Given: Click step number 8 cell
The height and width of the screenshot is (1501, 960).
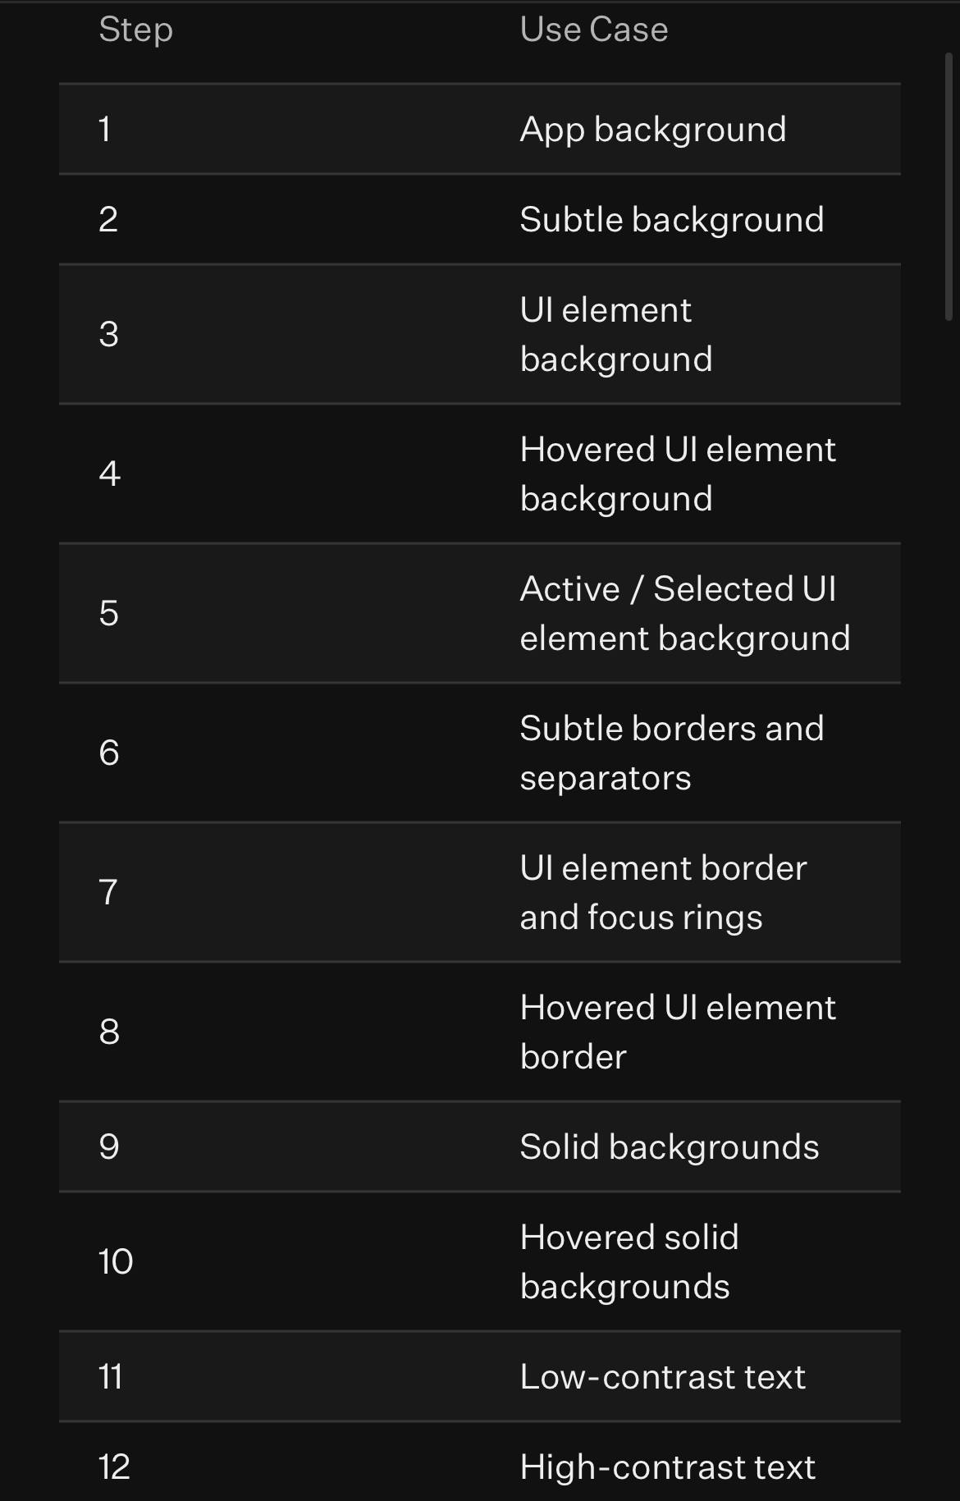Looking at the screenshot, I should (x=109, y=1032).
